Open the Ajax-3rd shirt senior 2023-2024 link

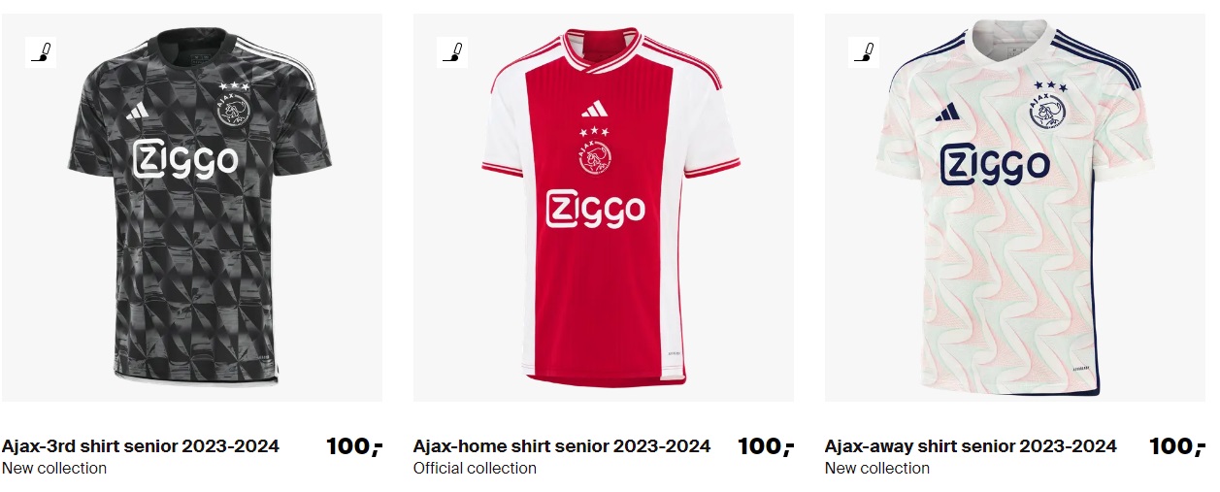(x=141, y=446)
